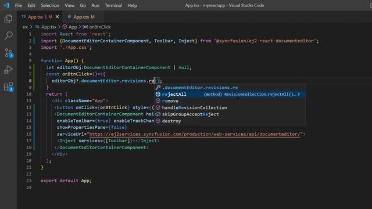The image size is (372, 209).
Task: Select skipGroupAcceptReject suggestion
Action: tap(230, 114)
